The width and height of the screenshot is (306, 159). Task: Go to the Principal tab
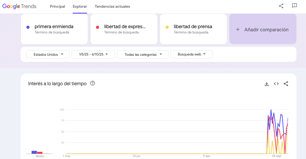pyautogui.click(x=57, y=6)
